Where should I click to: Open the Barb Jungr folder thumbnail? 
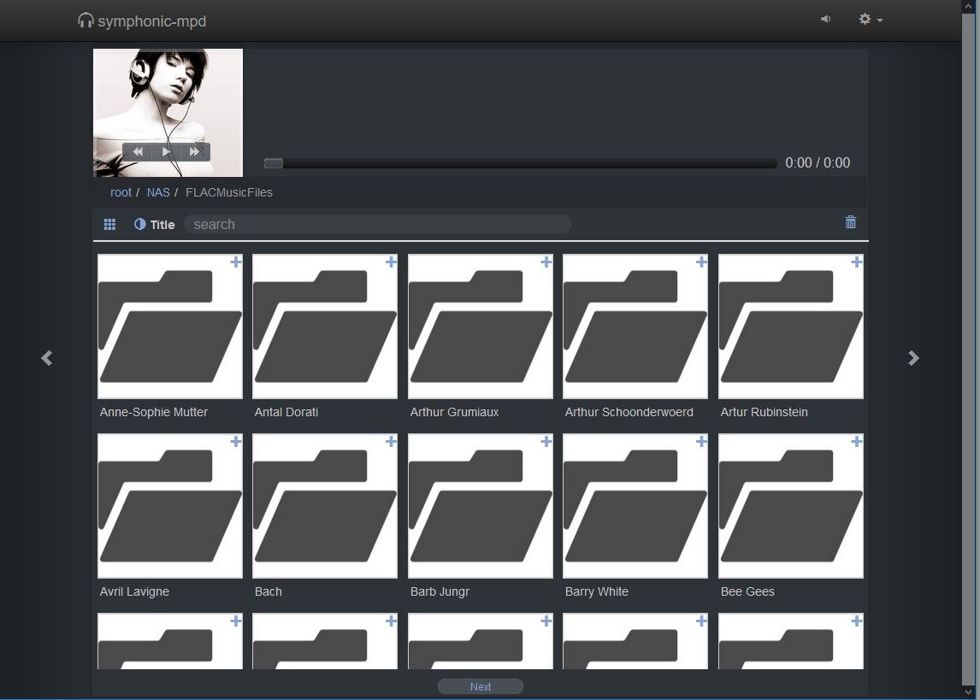click(481, 507)
